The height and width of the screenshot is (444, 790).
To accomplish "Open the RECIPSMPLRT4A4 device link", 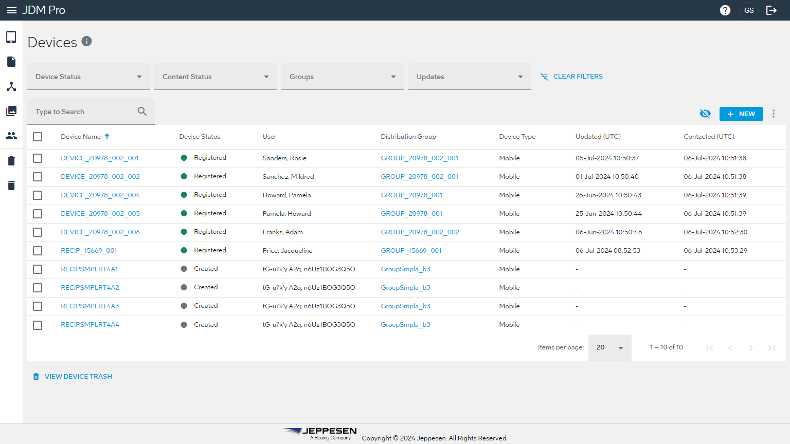I will click(90, 325).
